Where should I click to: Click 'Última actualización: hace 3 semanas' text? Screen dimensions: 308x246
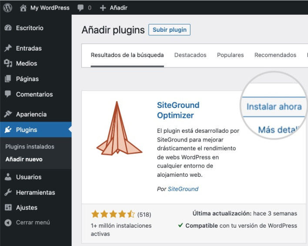pos(245,213)
